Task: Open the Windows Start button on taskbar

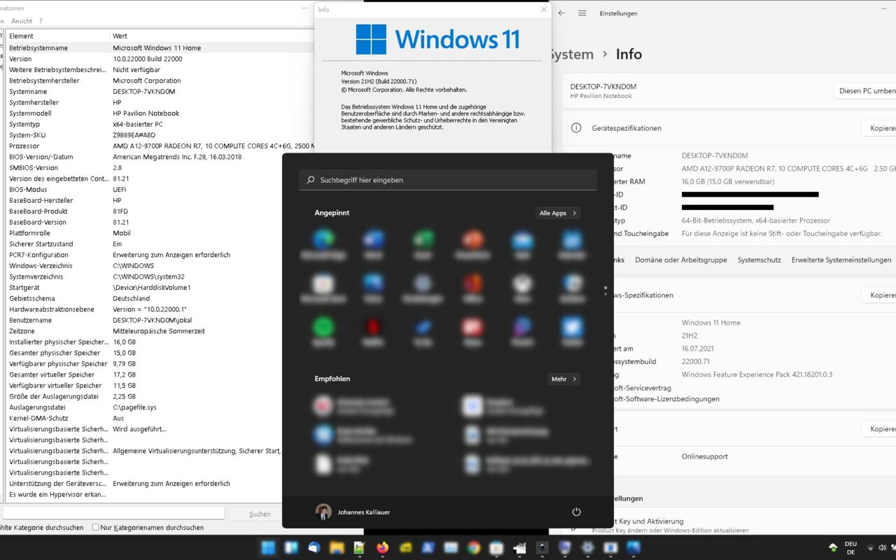Action: tap(268, 547)
